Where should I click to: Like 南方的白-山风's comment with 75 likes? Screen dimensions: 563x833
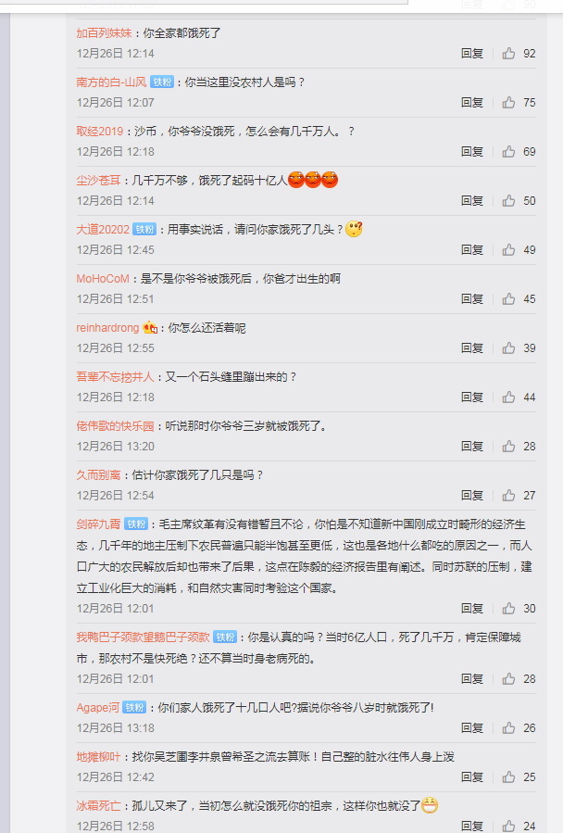[x=508, y=102]
